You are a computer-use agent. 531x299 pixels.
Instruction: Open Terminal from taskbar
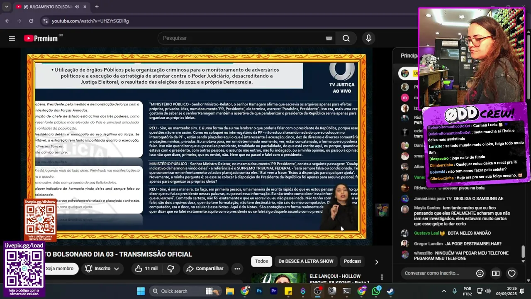pos(346,291)
